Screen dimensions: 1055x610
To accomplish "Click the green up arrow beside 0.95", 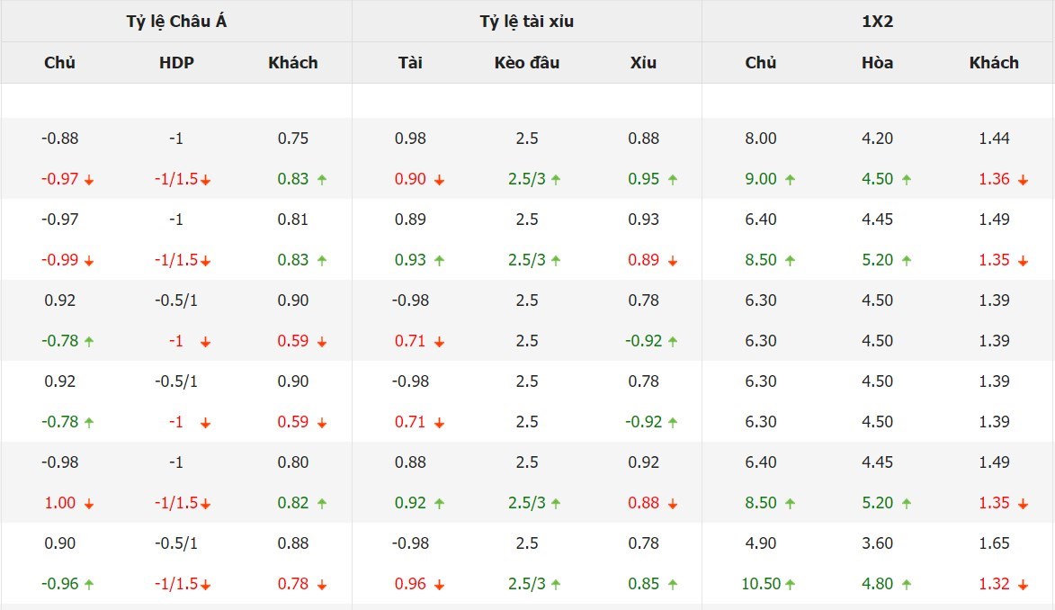I will click(x=672, y=179).
